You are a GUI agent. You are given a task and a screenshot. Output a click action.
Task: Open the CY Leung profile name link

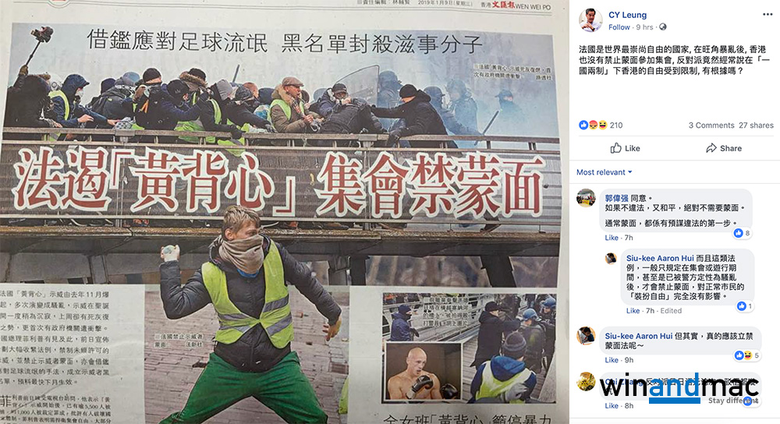pyautogui.click(x=627, y=15)
